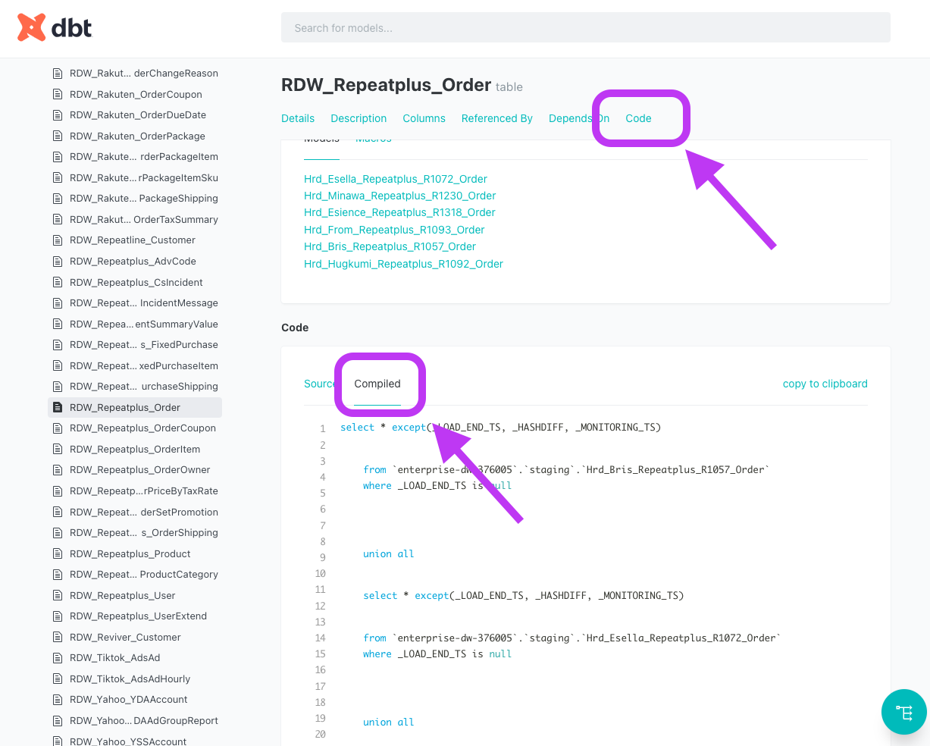Open the Details section tab
The image size is (930, 746).
click(298, 118)
